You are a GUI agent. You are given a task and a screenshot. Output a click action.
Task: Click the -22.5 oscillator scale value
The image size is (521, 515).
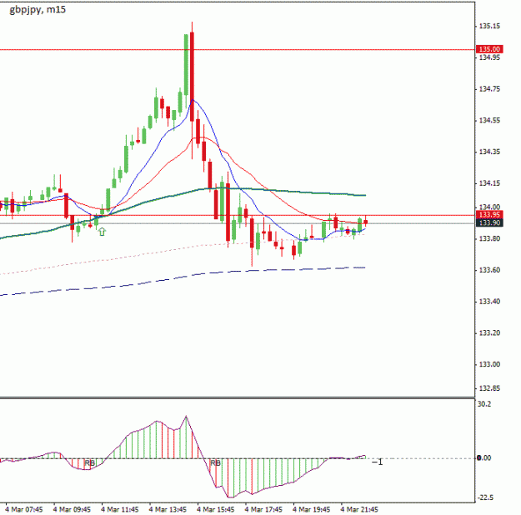click(x=485, y=497)
